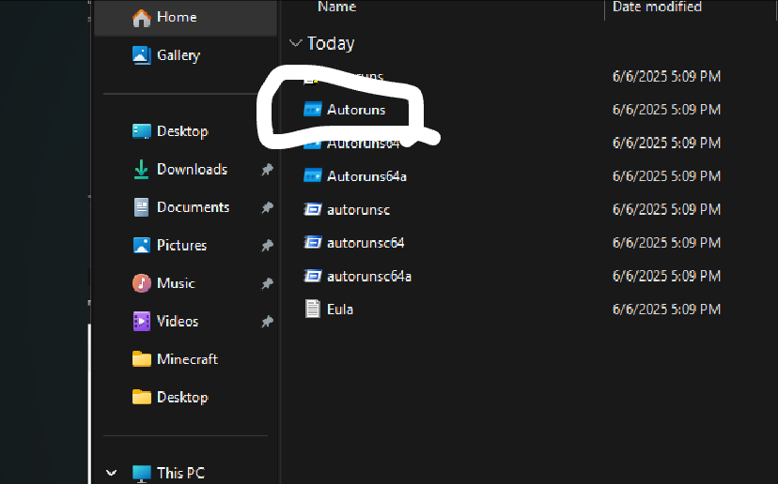Select the autorunsc console app icon
This screenshot has width=778, height=484.
[313, 209]
